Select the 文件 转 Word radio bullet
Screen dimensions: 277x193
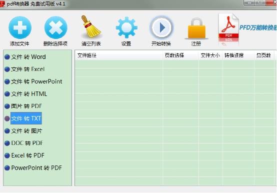[x=7, y=57]
